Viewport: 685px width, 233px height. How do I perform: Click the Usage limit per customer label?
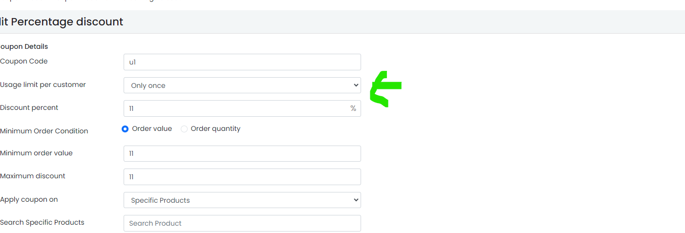coord(43,85)
